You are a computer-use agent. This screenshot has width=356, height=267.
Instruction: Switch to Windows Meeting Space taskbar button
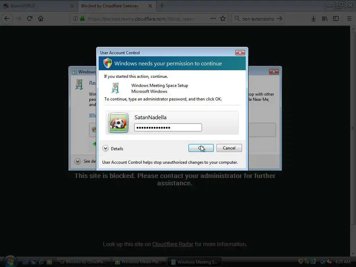click(x=195, y=262)
